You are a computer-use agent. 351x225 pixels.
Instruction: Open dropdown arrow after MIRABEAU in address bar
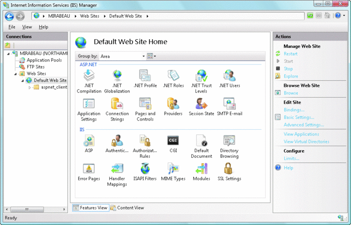(x=76, y=16)
